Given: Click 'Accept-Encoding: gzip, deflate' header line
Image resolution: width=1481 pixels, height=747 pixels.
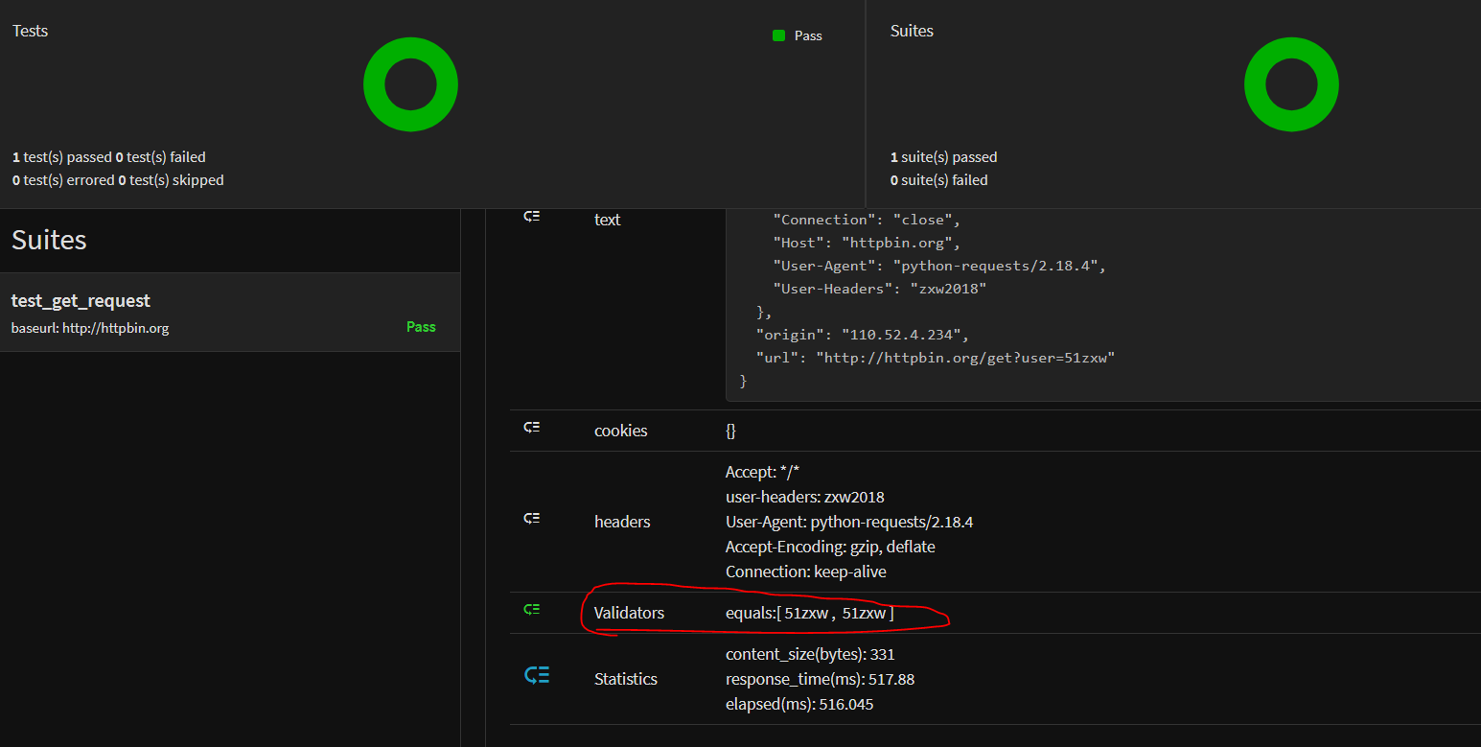Looking at the screenshot, I should [830, 547].
